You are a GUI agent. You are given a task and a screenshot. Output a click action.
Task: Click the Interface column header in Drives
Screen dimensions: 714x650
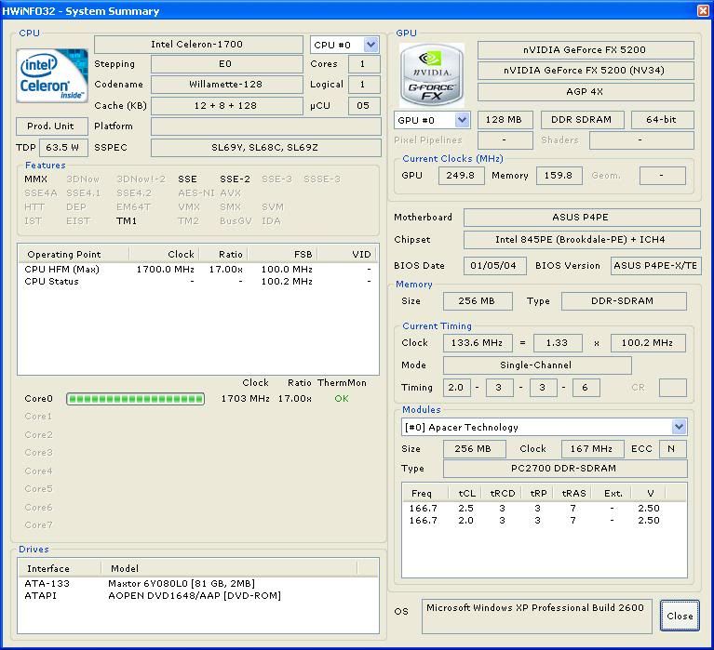pyautogui.click(x=60, y=568)
